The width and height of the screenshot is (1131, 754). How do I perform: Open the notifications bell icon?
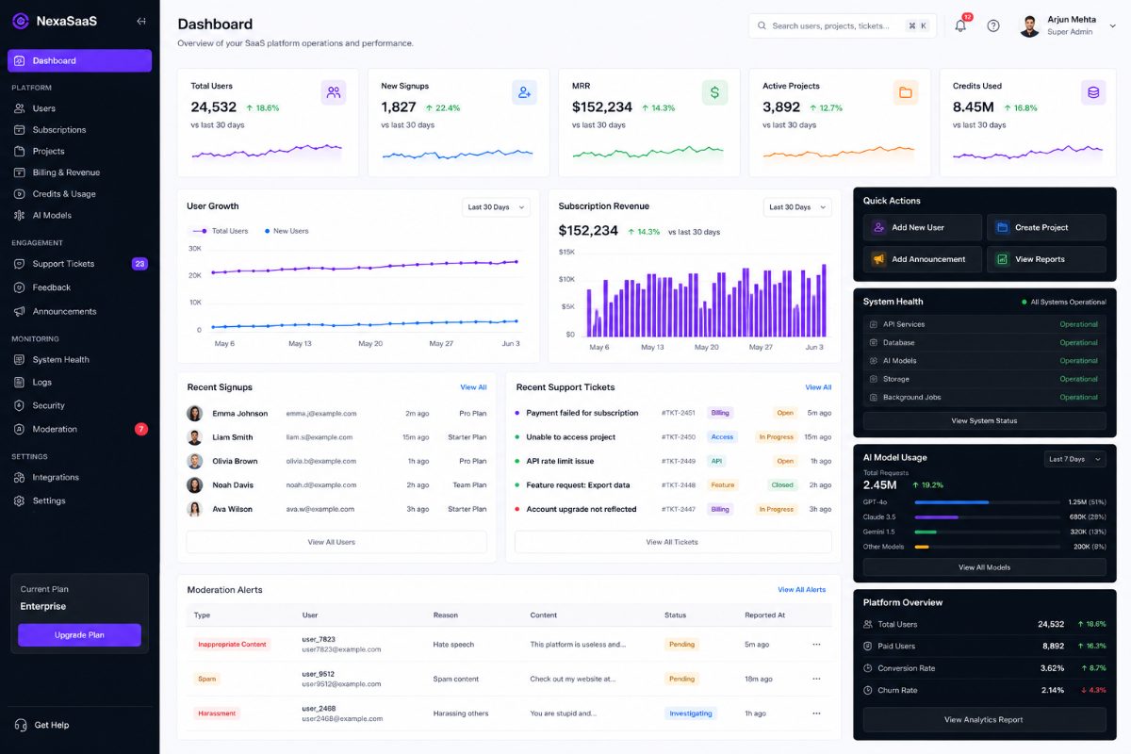pos(960,25)
